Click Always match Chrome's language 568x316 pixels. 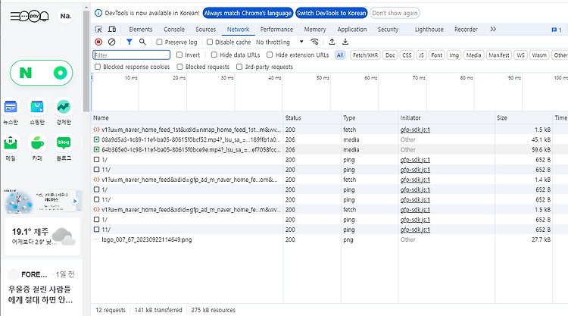(x=248, y=13)
